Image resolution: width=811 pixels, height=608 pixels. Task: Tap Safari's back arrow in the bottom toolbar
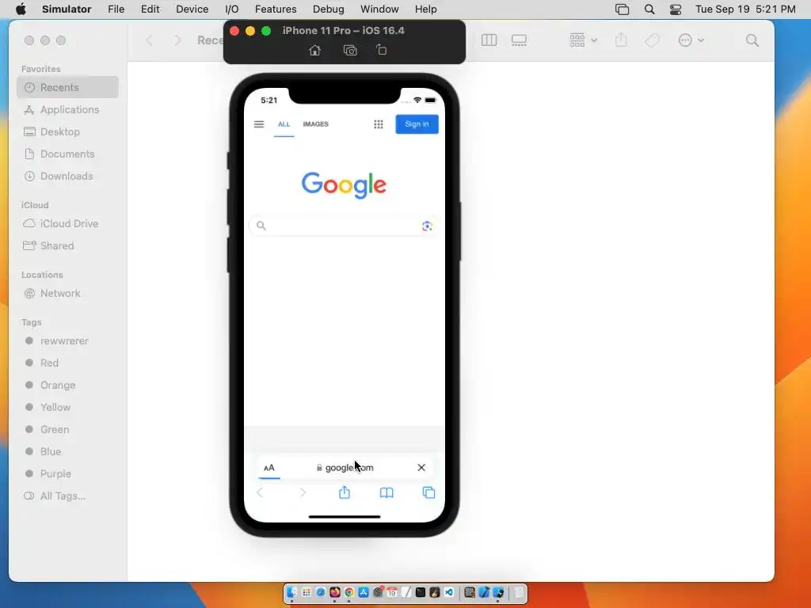(260, 492)
